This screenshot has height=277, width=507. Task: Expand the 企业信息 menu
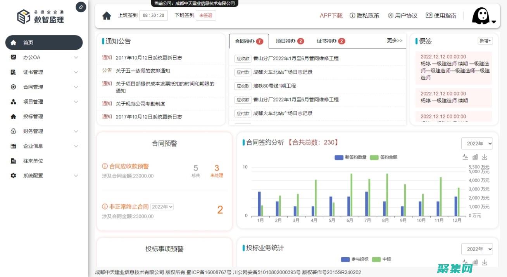pyautogui.click(x=76, y=146)
